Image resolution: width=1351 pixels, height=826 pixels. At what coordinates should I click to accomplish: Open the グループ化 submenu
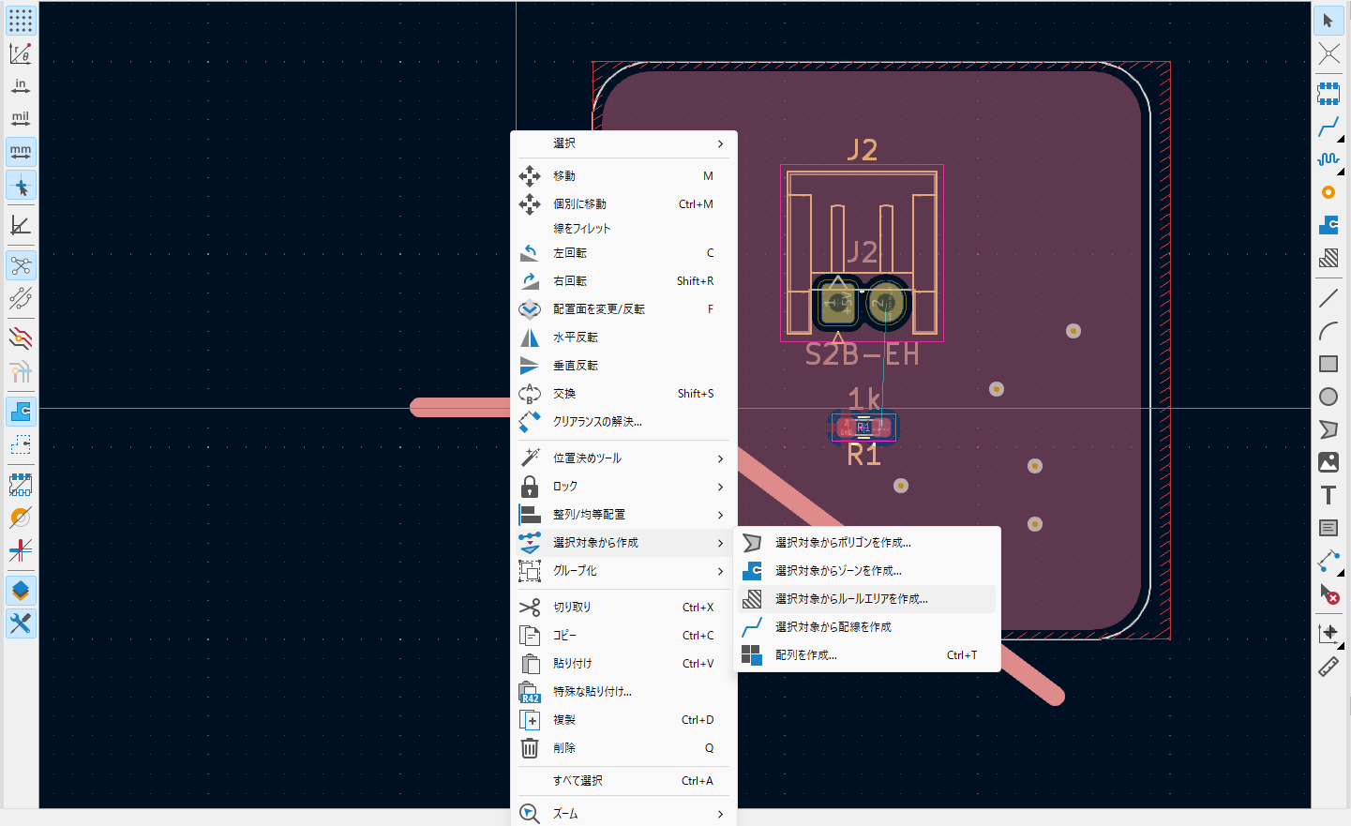click(623, 571)
